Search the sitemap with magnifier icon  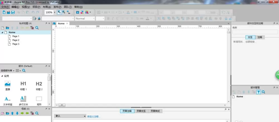tap(37, 28)
